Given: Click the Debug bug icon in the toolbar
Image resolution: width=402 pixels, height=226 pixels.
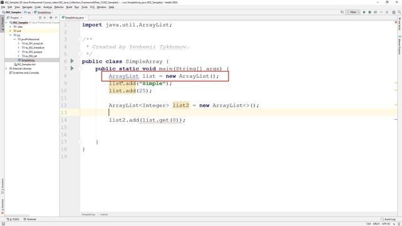Looking at the screenshot, I should pyautogui.click(x=370, y=12).
